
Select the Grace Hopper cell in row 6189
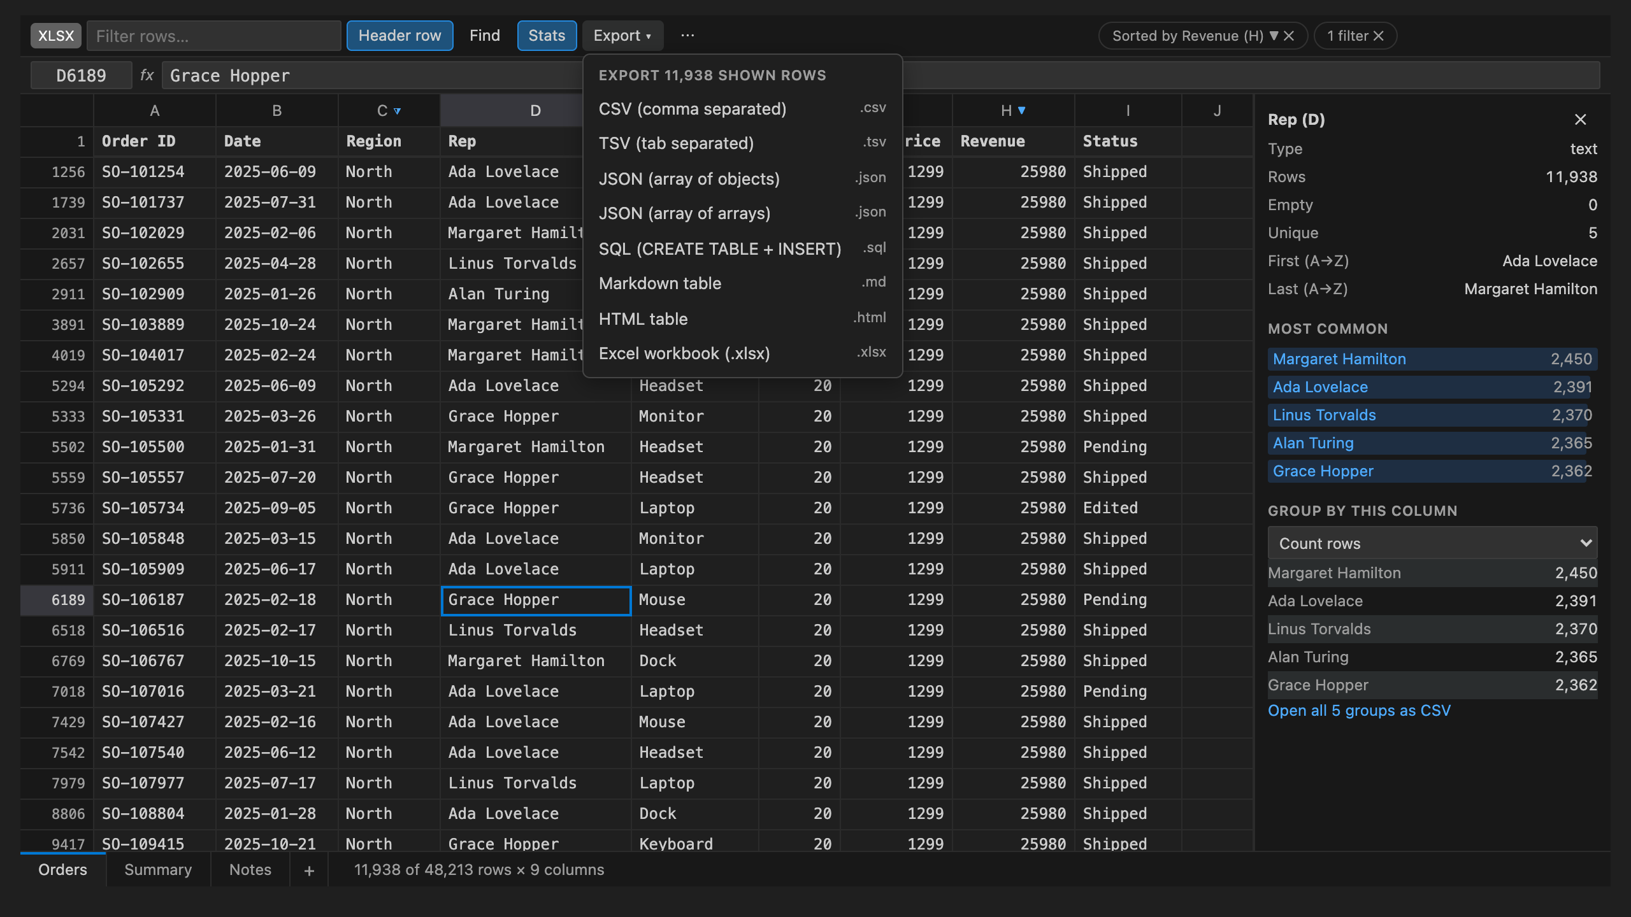point(536,600)
